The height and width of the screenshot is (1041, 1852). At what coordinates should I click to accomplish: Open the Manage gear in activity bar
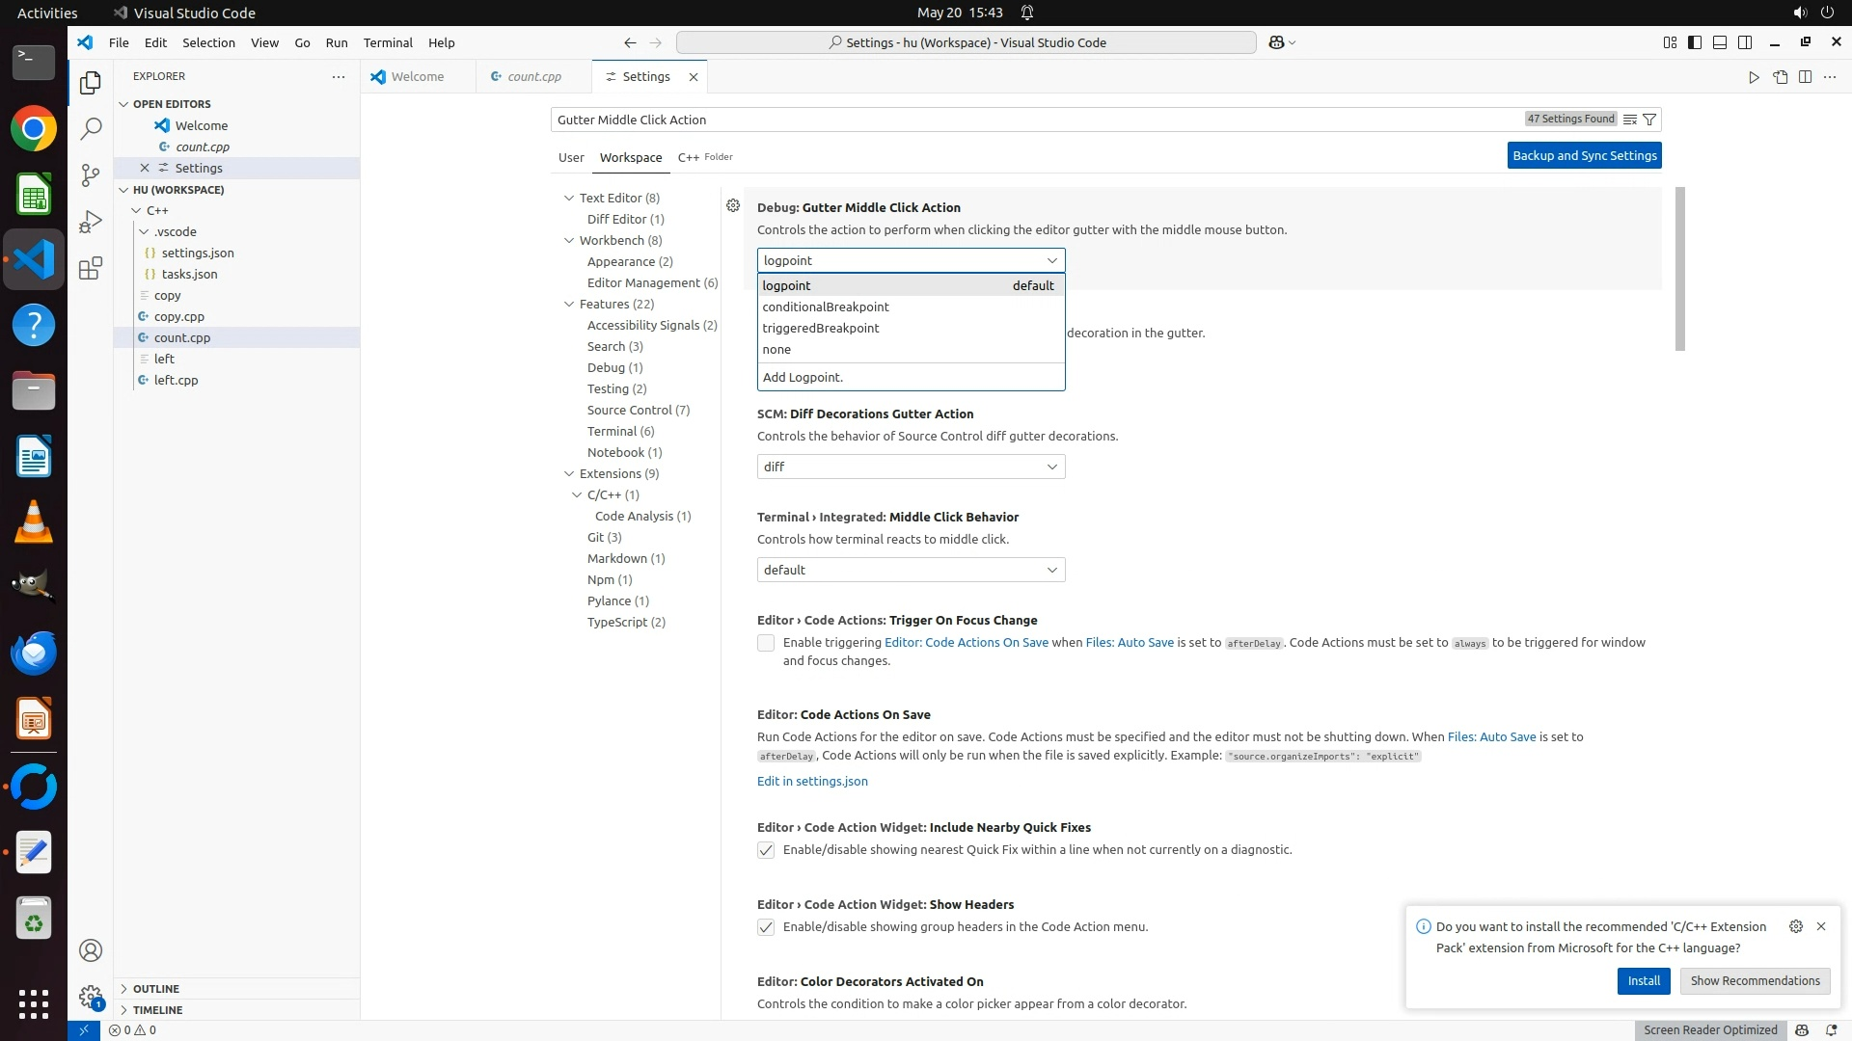pyautogui.click(x=91, y=996)
